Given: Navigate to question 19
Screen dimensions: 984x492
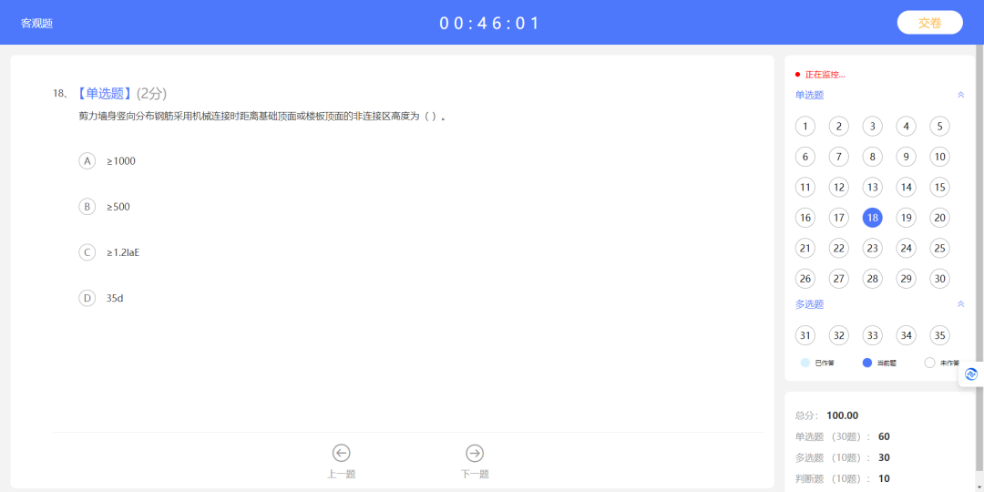Looking at the screenshot, I should [x=906, y=218].
